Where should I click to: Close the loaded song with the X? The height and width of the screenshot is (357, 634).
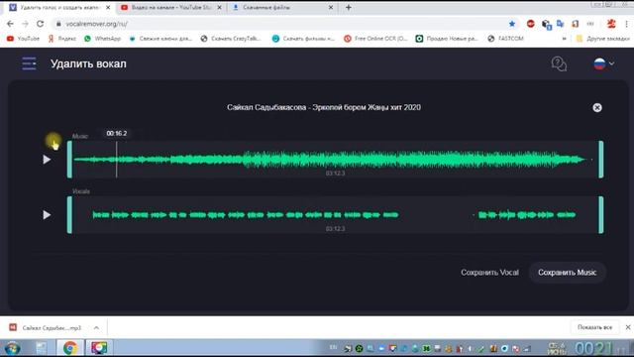597,107
